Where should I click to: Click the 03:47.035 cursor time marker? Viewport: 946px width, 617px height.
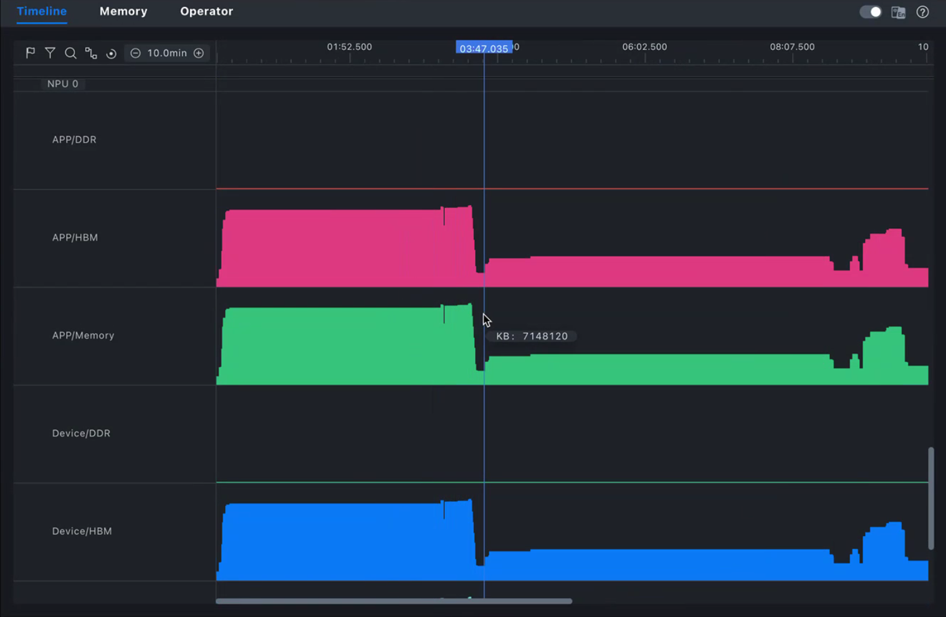pyautogui.click(x=484, y=48)
